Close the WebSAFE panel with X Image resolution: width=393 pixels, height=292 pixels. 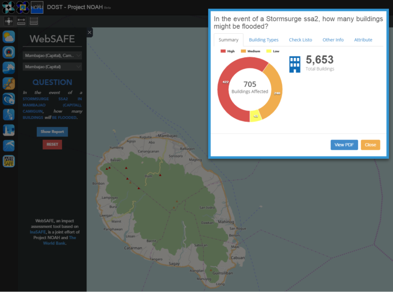90,32
